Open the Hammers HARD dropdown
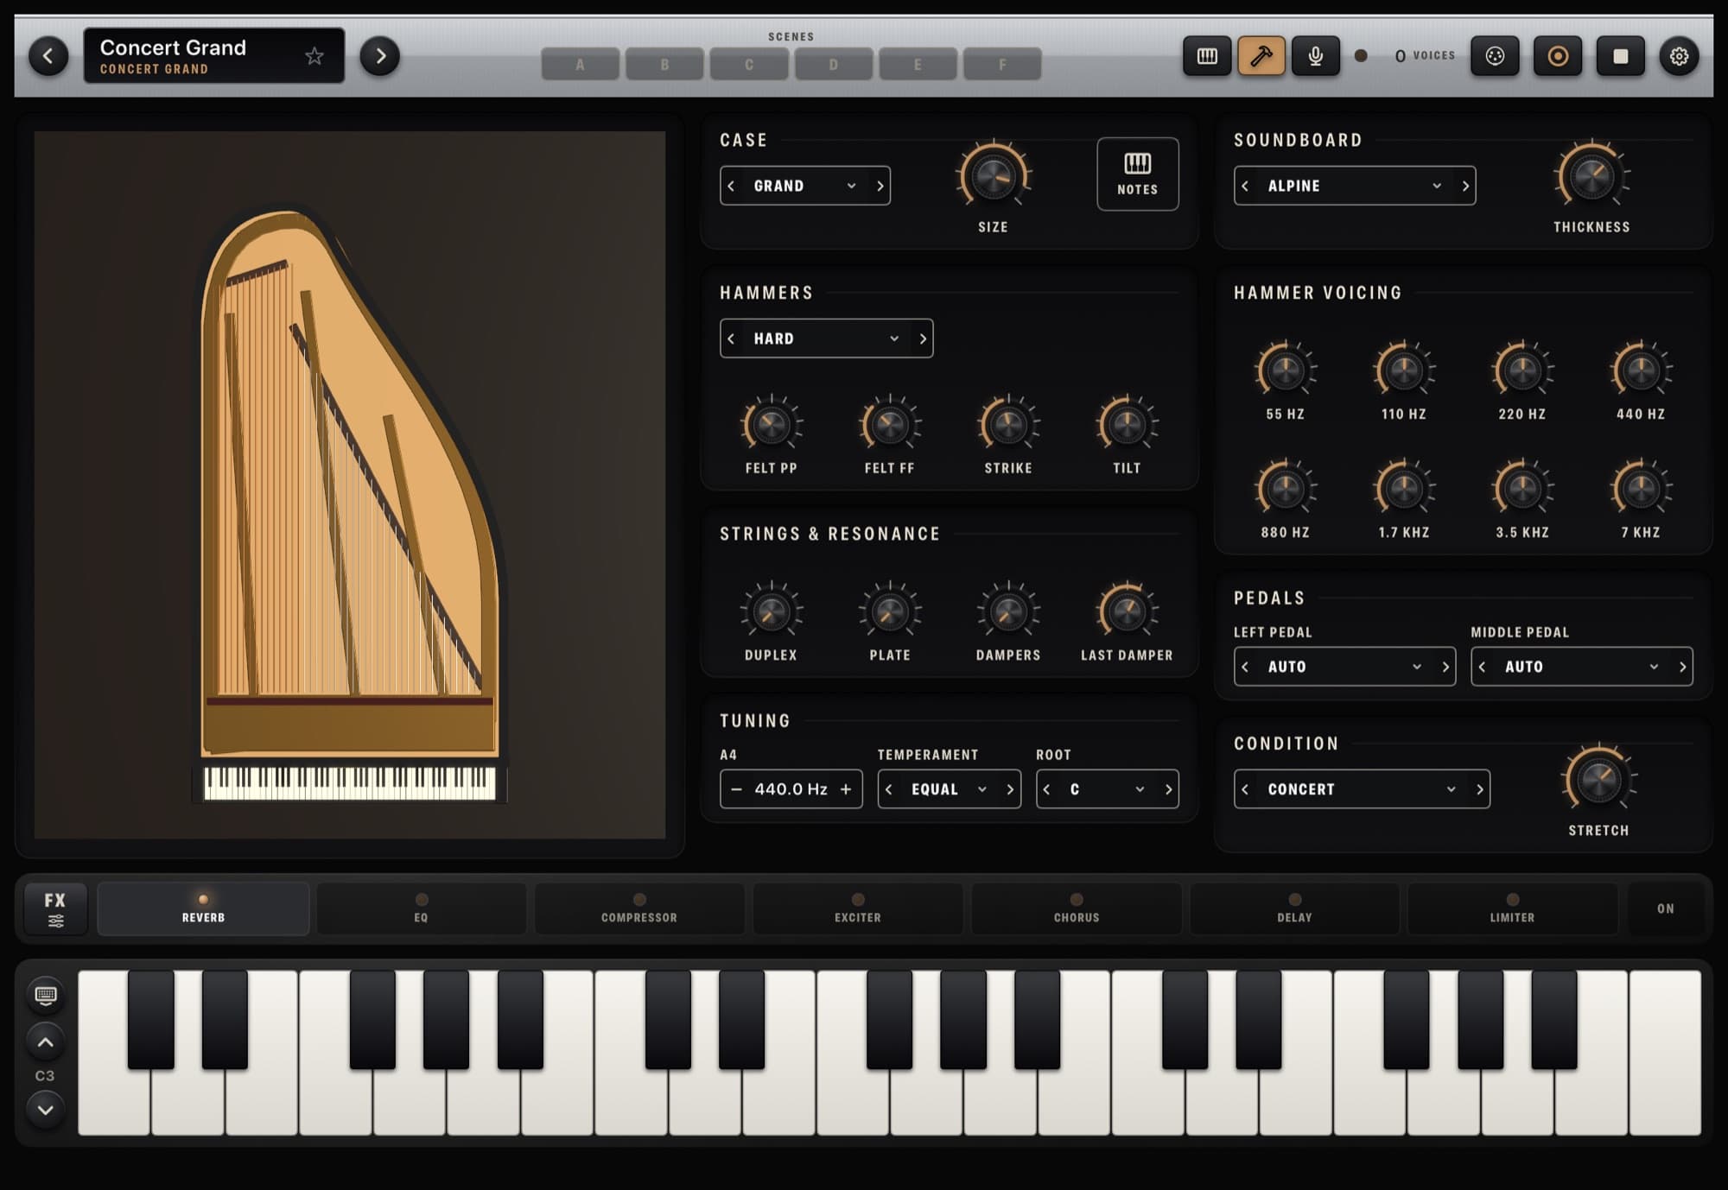 tap(826, 339)
